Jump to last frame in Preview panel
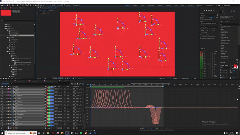This screenshot has height=135, width=240. coord(213,10)
